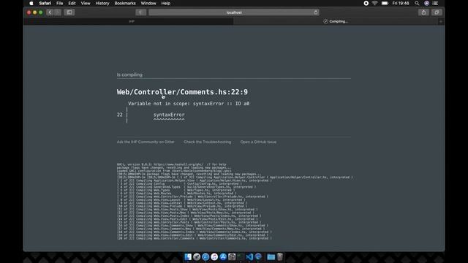Switch to the Compiling... tab
The height and width of the screenshot is (263, 468).
pos(336,21)
